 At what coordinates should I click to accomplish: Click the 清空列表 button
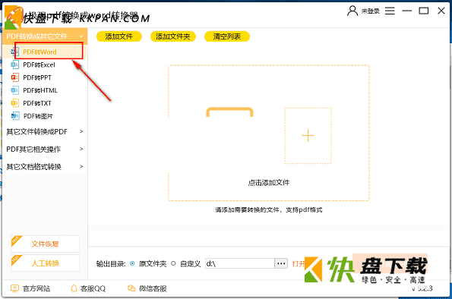click(227, 36)
